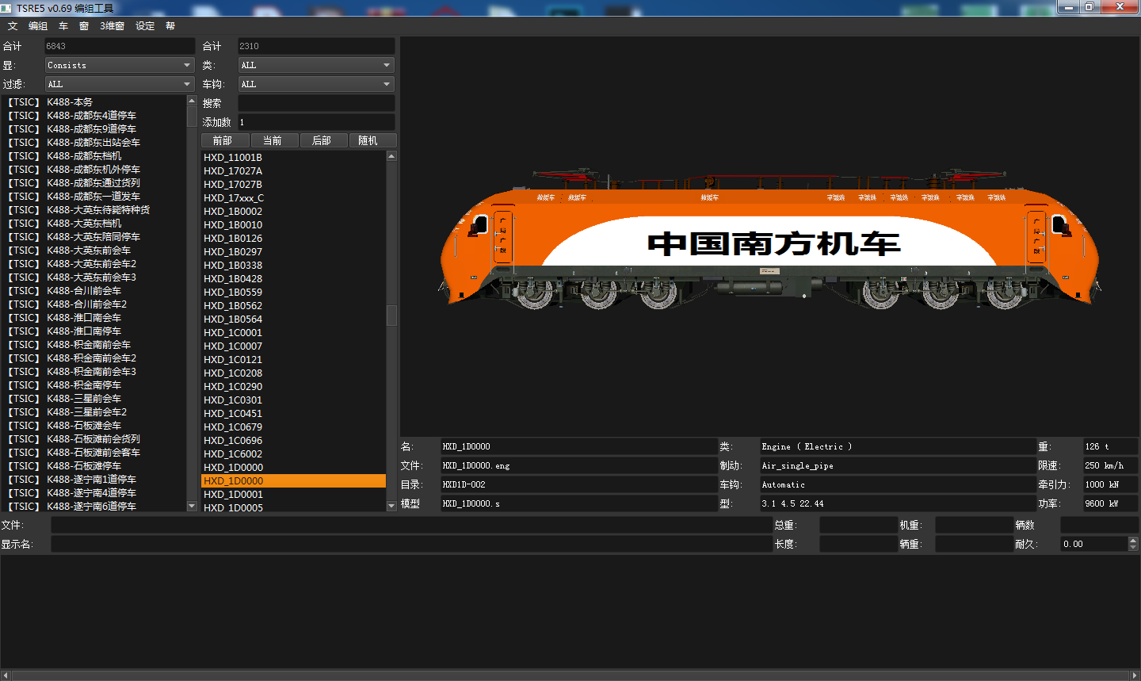Viewport: 1141px width, 681px height.
Task: Click the consist list scroll-down arrow
Action: coord(192,506)
